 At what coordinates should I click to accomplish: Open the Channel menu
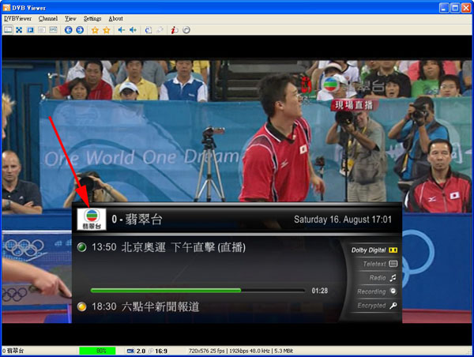point(48,18)
